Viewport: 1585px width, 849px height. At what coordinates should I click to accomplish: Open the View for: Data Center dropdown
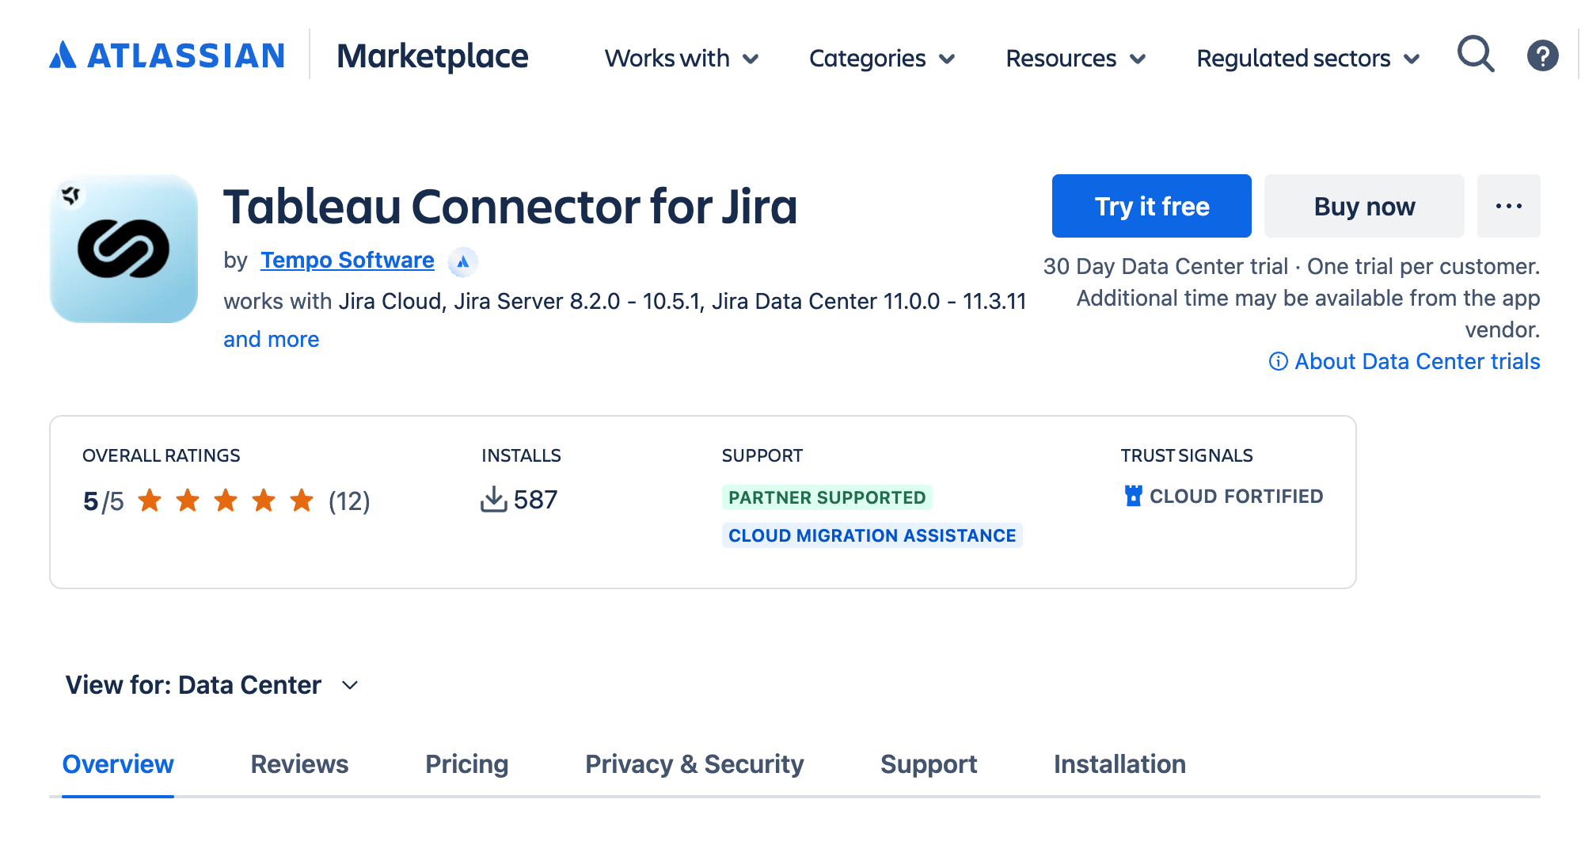click(x=212, y=685)
